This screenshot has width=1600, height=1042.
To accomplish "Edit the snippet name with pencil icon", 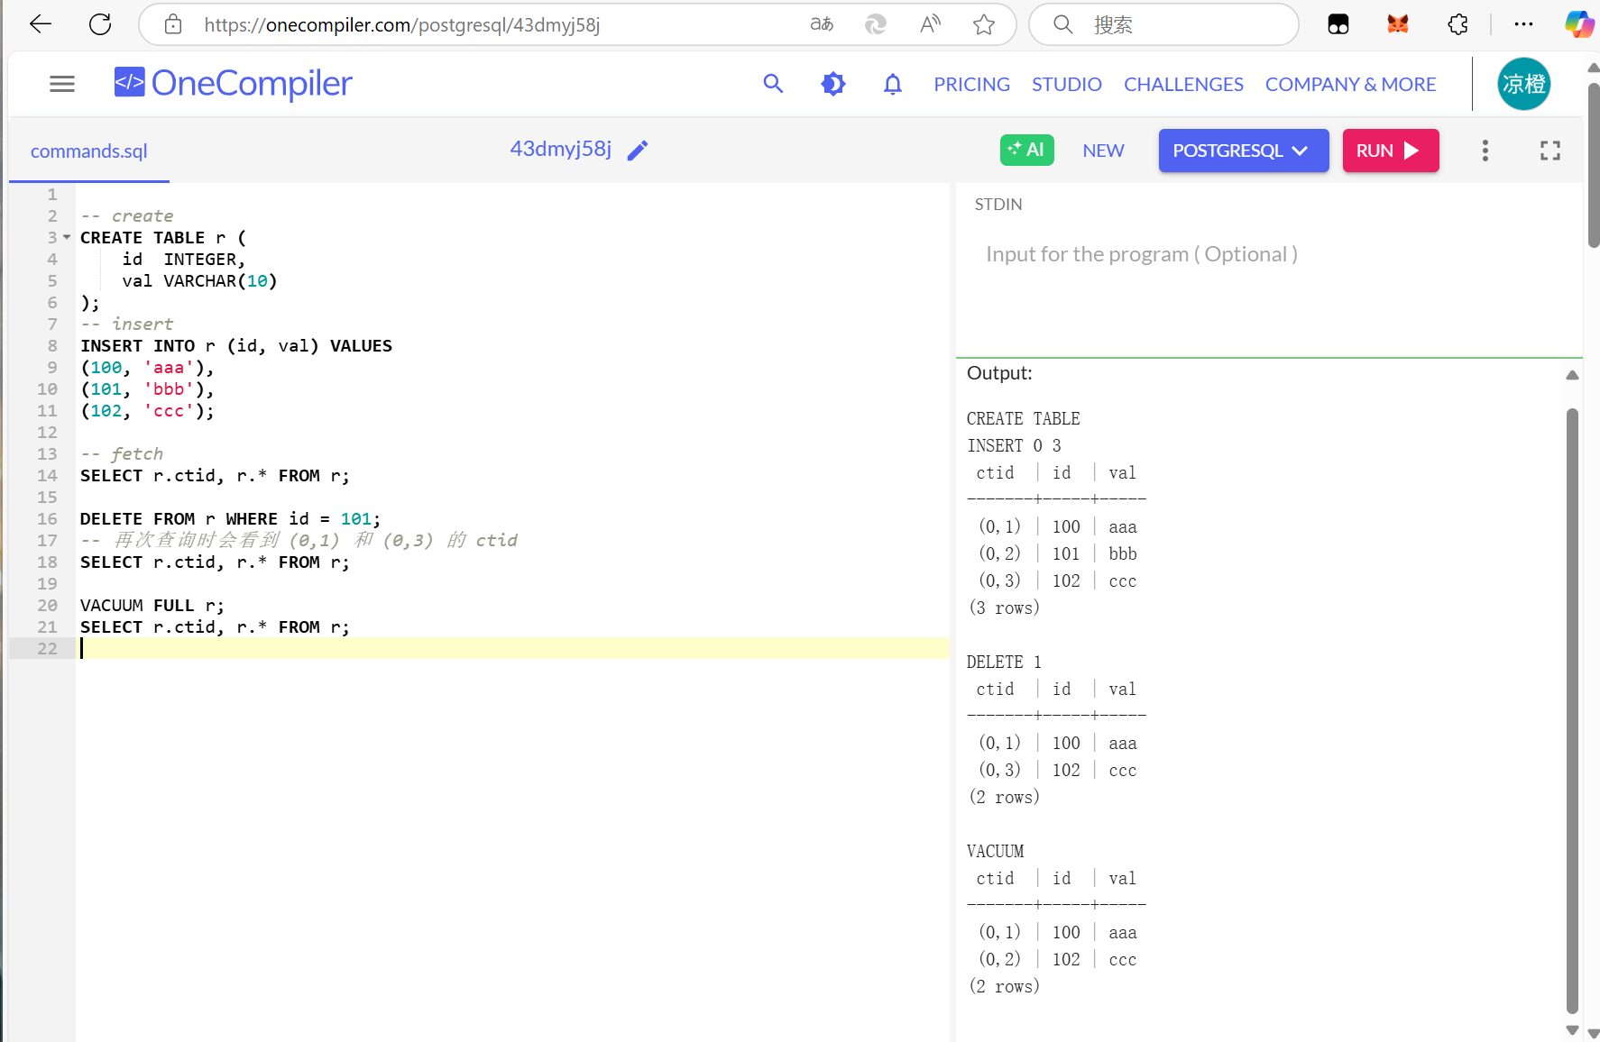I will [638, 151].
